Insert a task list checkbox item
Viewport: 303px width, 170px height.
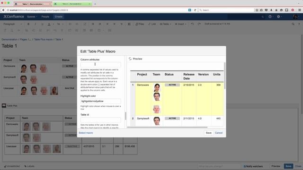[85, 24]
